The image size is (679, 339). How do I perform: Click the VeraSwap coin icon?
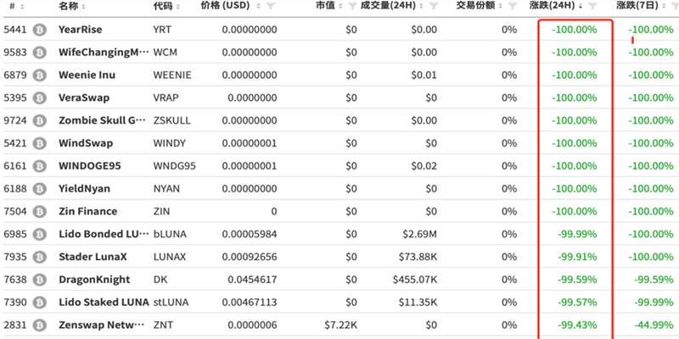coord(40,97)
